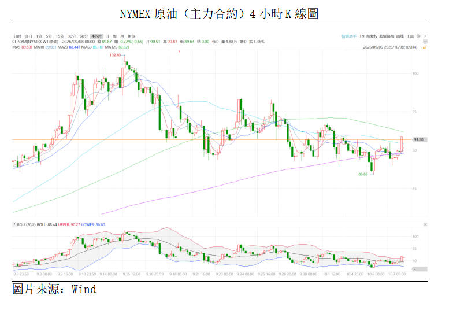
Task: Click the small screen icon above the padlock
Action: pos(425,42)
